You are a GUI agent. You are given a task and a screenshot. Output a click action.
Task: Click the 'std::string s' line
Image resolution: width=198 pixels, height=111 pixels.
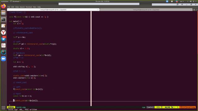pos(24,67)
